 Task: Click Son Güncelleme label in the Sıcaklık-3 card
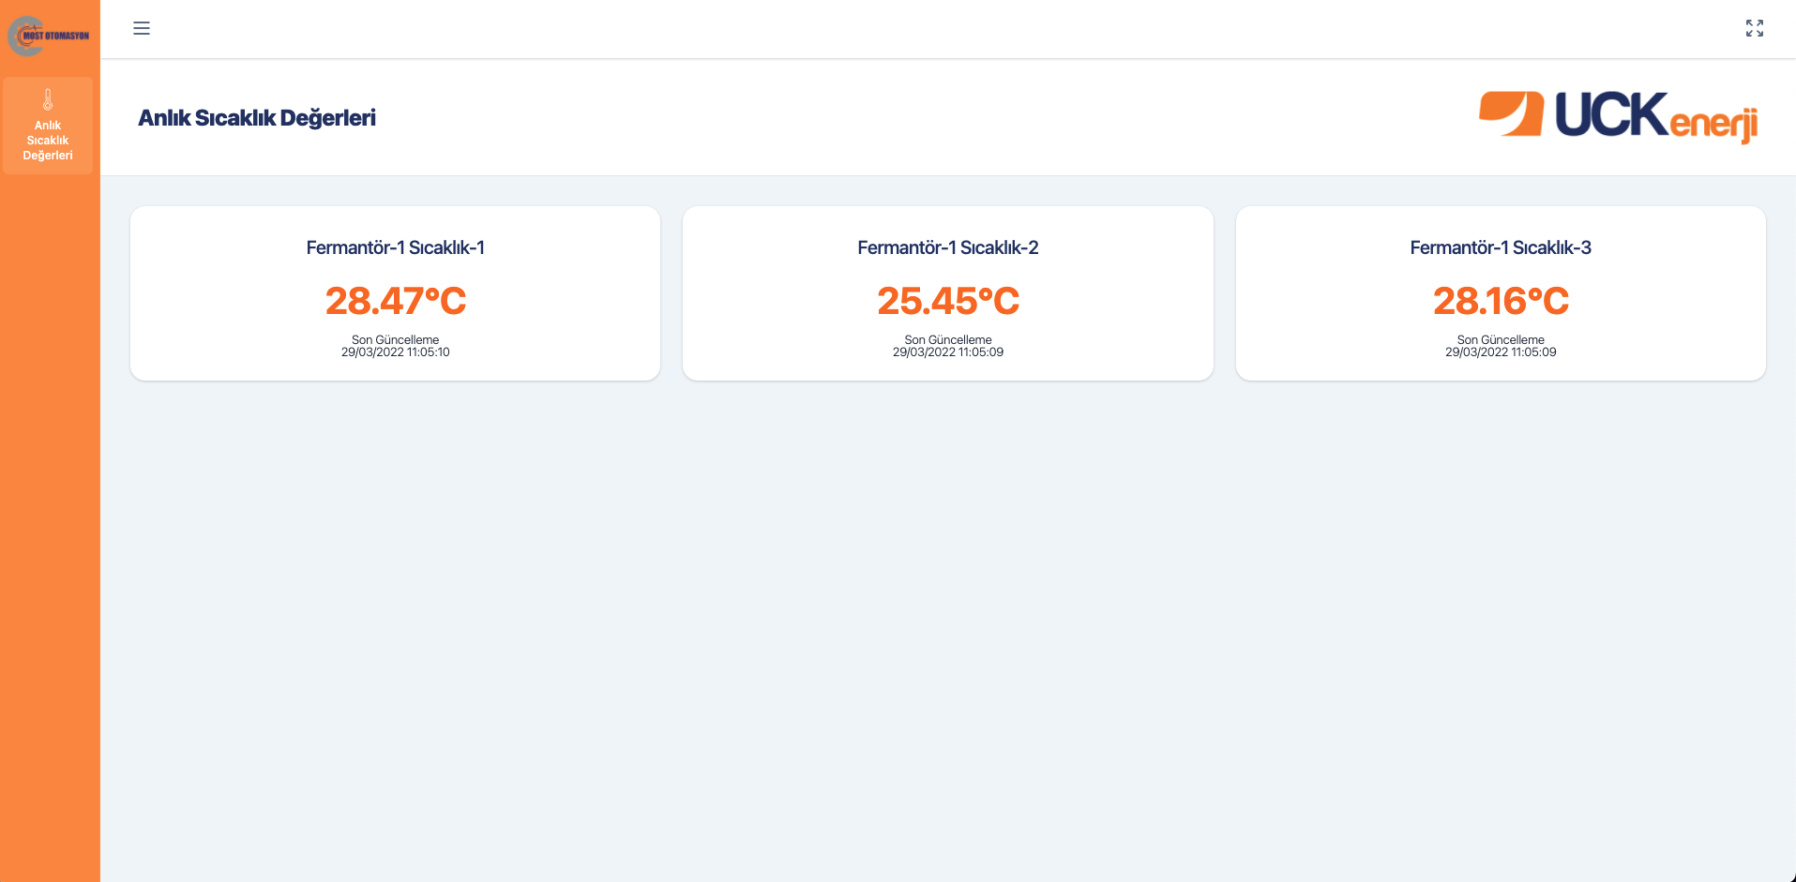coord(1500,339)
